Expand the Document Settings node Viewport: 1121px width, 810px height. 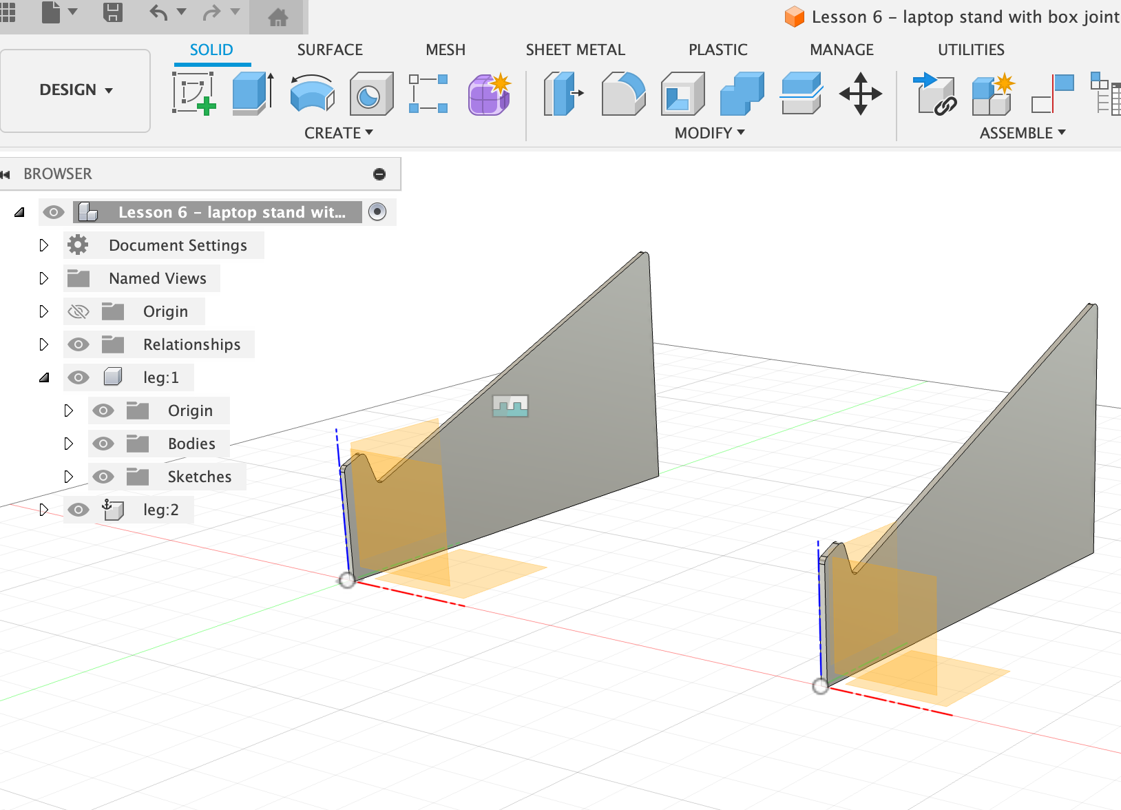click(44, 245)
